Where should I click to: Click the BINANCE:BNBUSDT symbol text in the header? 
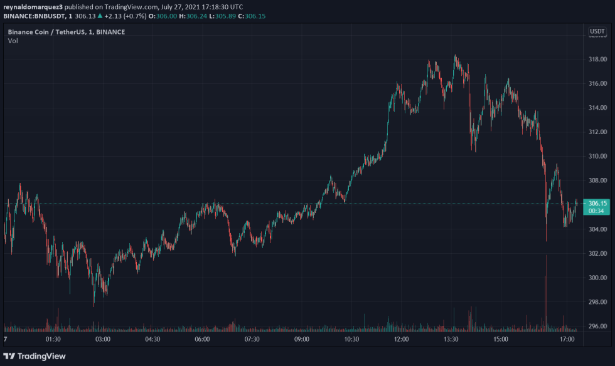tap(34, 16)
